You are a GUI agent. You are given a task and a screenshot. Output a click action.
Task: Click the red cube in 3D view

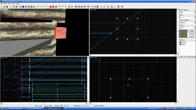point(60,33)
